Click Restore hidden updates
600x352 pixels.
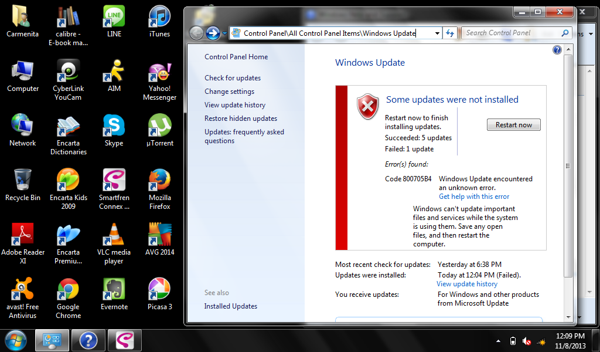[x=241, y=119]
